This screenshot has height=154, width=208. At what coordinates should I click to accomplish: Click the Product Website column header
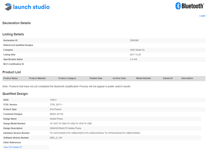(x=37, y=78)
